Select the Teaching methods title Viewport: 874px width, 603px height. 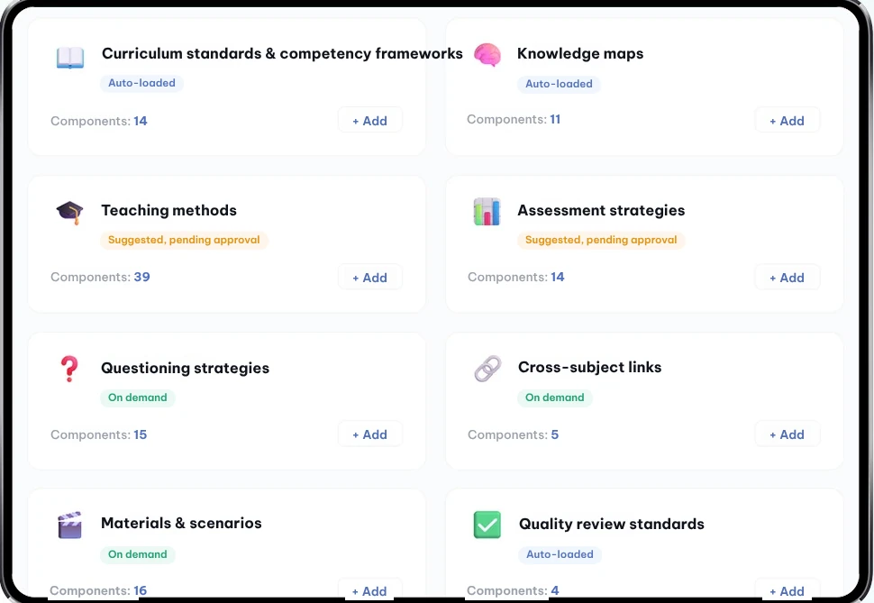point(168,210)
